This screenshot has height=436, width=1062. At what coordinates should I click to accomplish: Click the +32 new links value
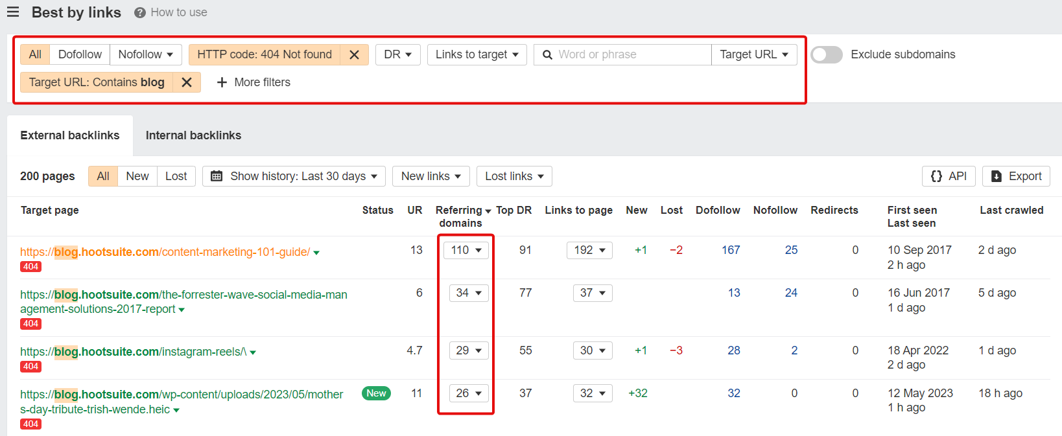click(x=638, y=393)
